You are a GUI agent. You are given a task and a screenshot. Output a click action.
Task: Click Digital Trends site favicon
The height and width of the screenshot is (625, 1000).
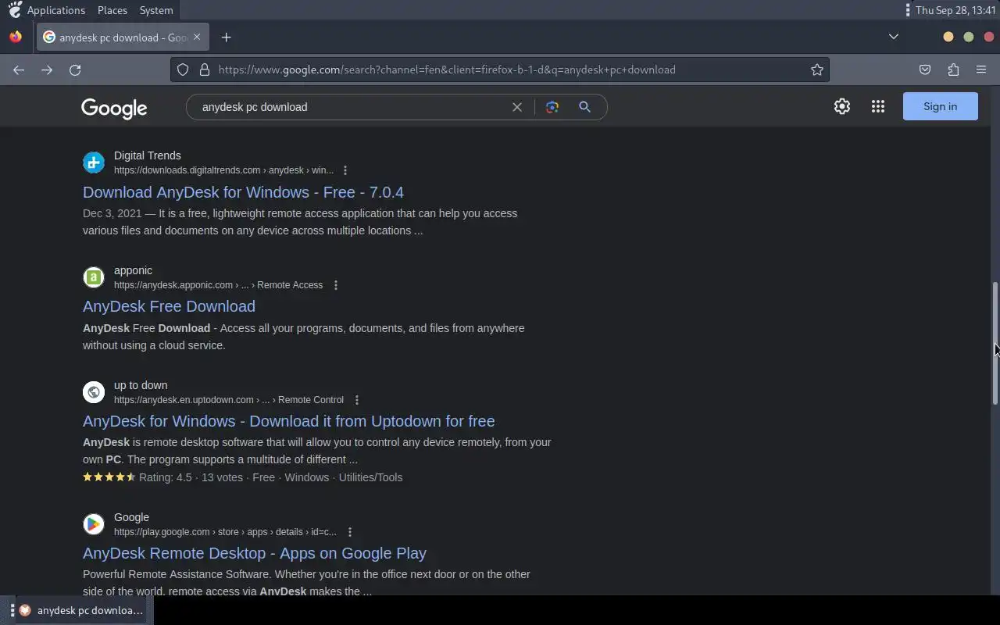[x=94, y=162]
